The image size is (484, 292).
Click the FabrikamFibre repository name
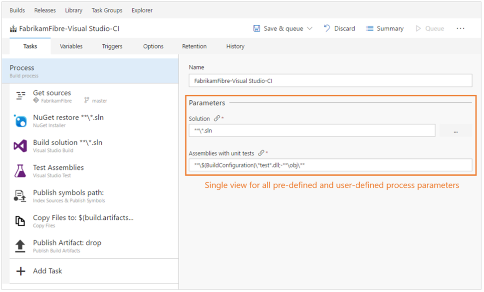(56, 101)
